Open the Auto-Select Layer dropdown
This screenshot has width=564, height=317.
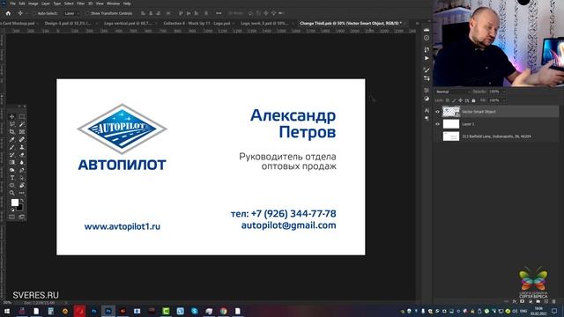pyautogui.click(x=71, y=13)
